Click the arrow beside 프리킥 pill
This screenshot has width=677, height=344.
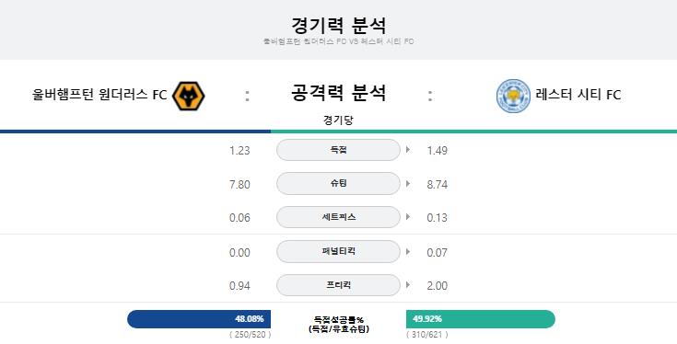408,285
